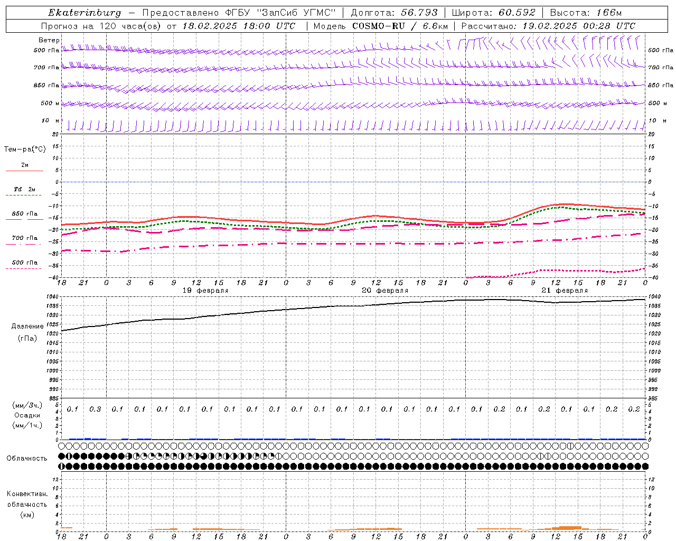
Task: Click the Давление panel label
Action: [x=27, y=327]
